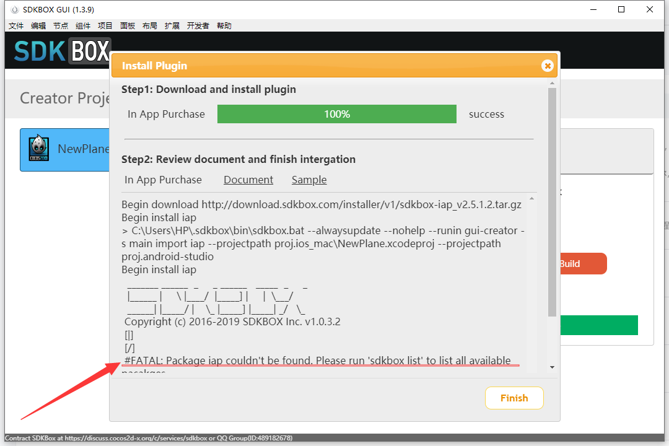This screenshot has width=669, height=446.
Task: Open the 扩展 menu
Action: (172, 25)
